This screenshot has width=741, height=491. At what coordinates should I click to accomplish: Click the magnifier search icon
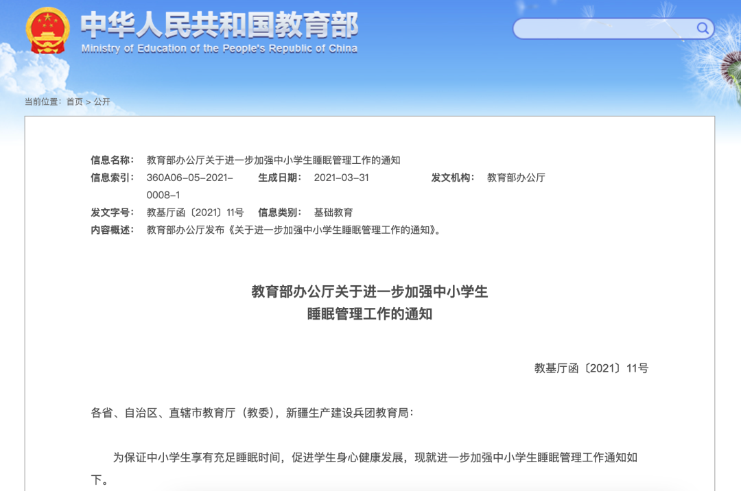click(703, 28)
